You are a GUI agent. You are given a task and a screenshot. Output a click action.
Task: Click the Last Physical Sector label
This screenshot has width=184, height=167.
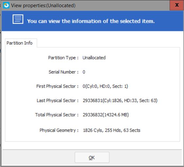pyautogui.click(x=58, y=100)
